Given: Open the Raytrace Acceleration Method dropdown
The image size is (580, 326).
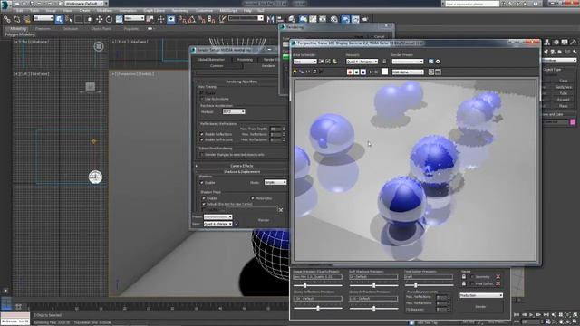Looking at the screenshot, I should (x=234, y=111).
